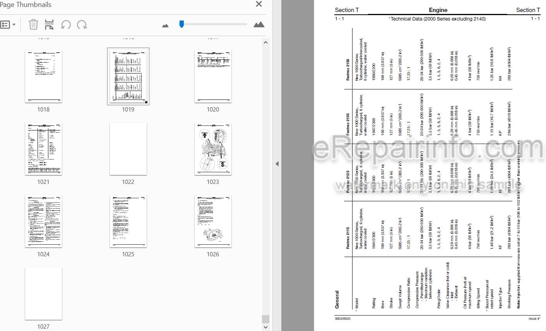Click the thumbnail scrollbar down arrow
The image size is (546, 331).
(x=265, y=327)
